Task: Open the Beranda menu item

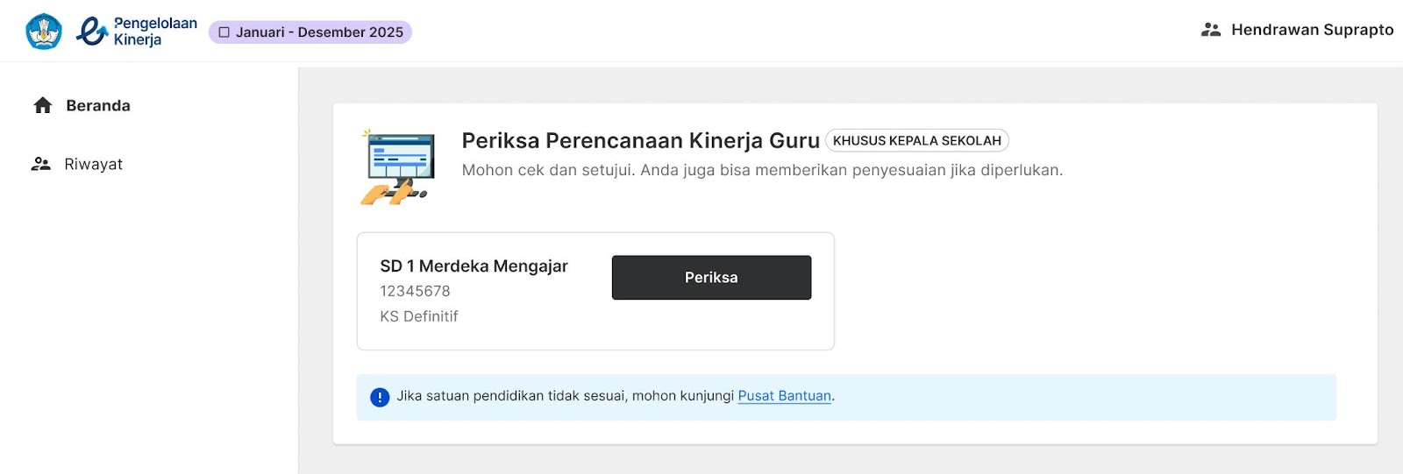Action: tap(98, 106)
